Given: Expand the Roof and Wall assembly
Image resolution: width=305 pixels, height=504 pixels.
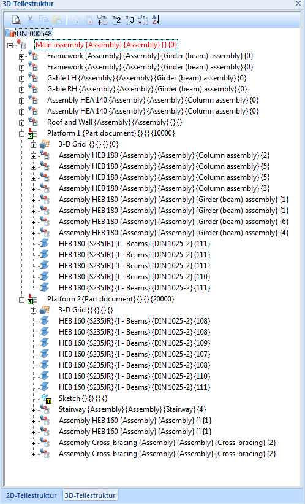Looking at the screenshot, I should click(21, 123).
